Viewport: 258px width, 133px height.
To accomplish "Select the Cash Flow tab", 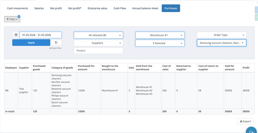I will (x=120, y=8).
